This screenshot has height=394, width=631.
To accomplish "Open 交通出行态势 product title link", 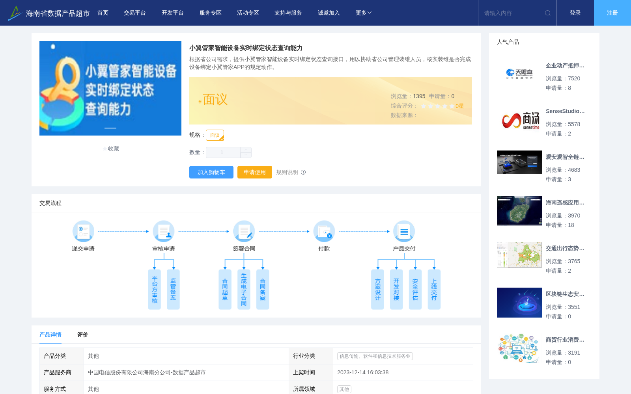I will click(x=565, y=248).
